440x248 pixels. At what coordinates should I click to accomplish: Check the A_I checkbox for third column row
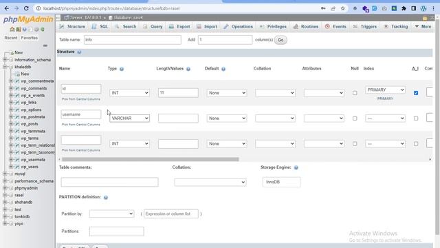[x=416, y=144]
